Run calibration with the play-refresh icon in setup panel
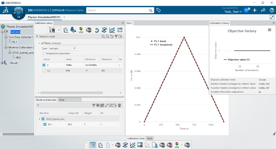The height and width of the screenshot is (149, 276). 104,30
